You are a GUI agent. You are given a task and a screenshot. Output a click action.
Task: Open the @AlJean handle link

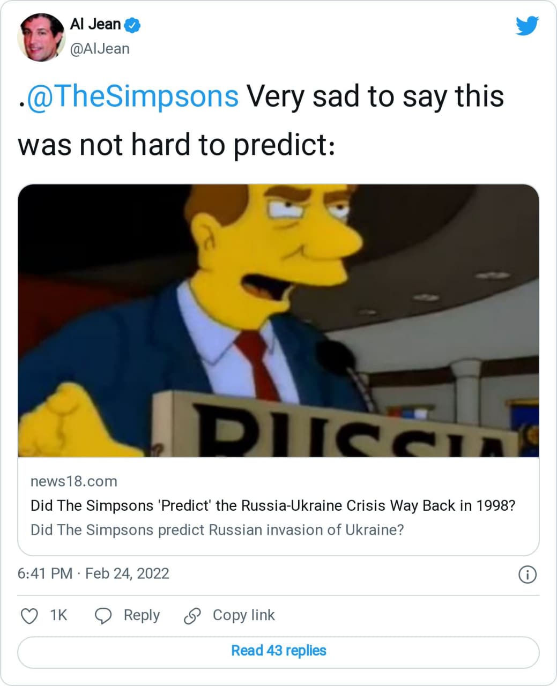(100, 49)
